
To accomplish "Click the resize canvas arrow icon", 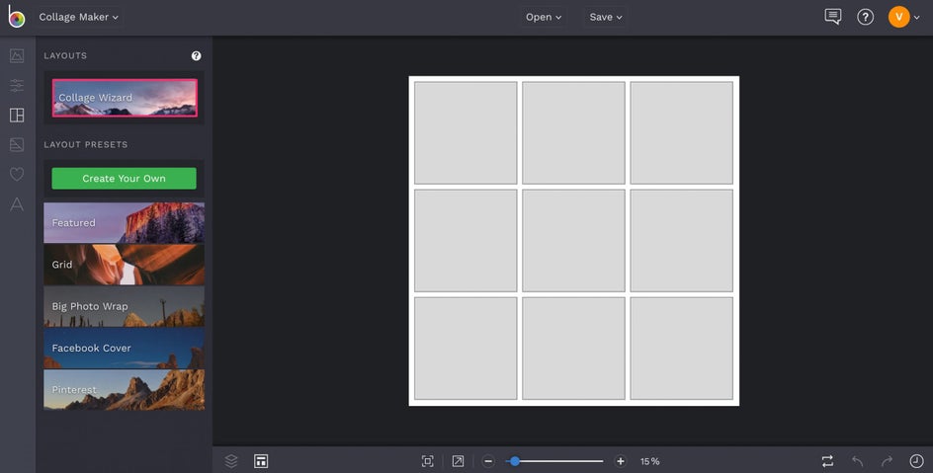I will coord(458,461).
